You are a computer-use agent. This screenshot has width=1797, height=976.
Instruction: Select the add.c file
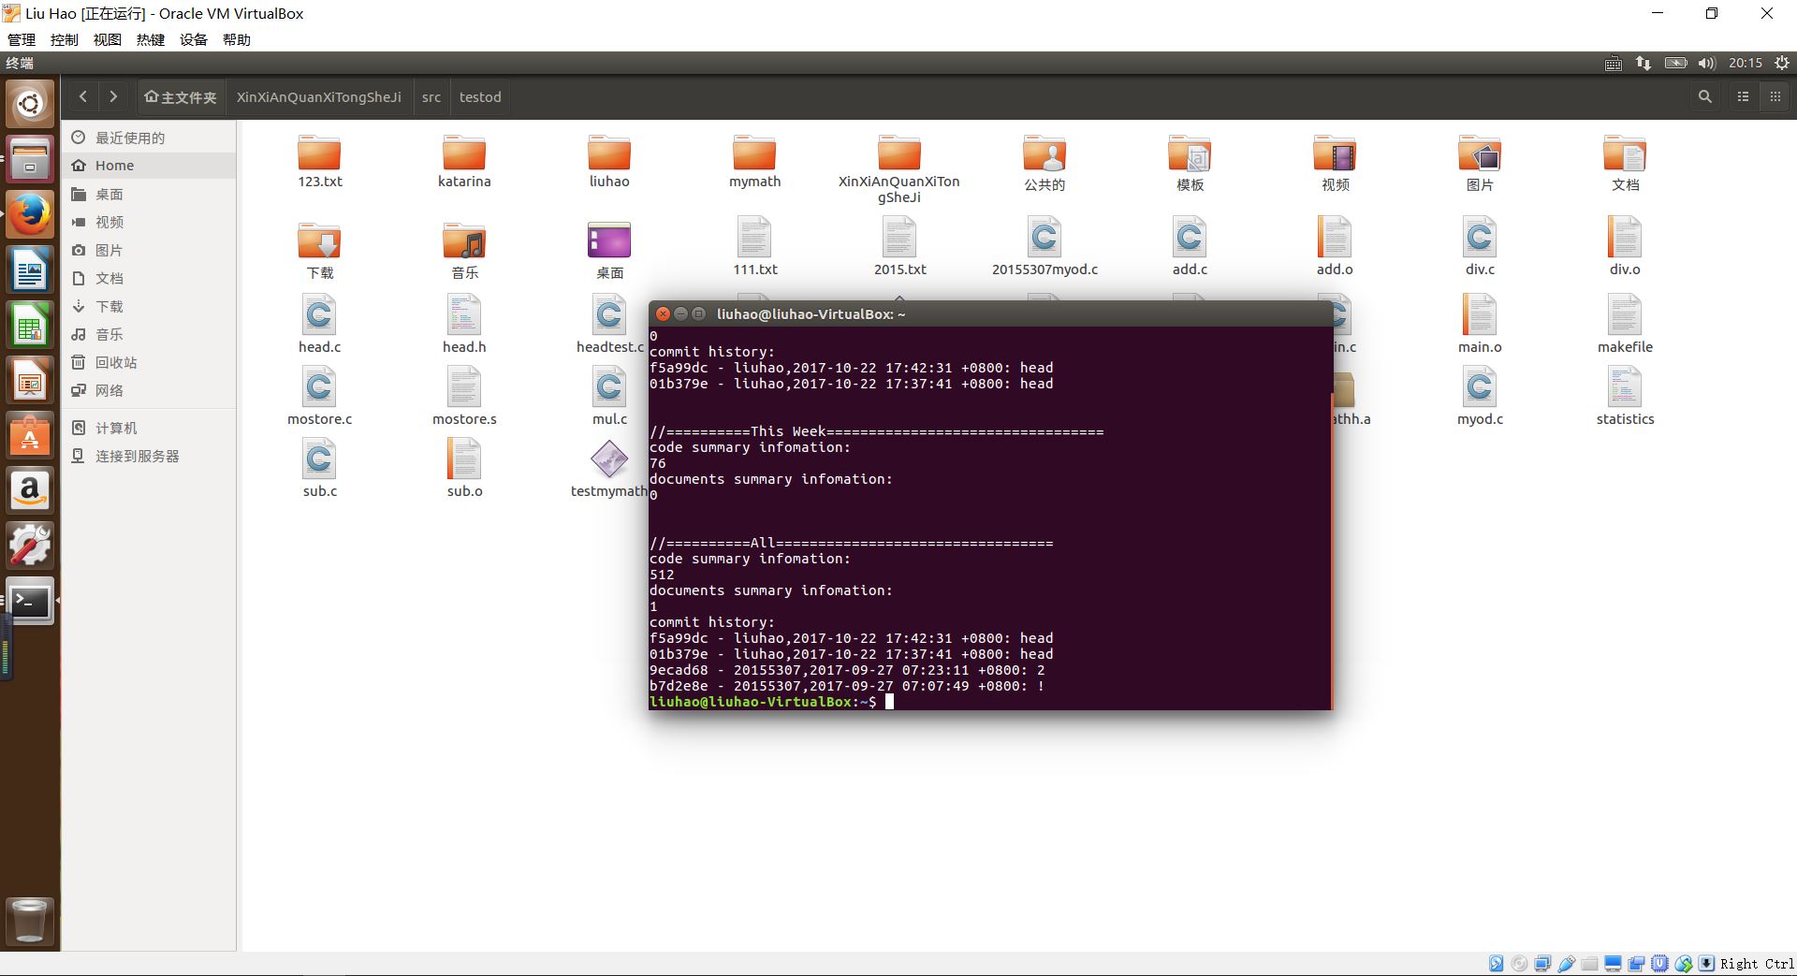1190,245
